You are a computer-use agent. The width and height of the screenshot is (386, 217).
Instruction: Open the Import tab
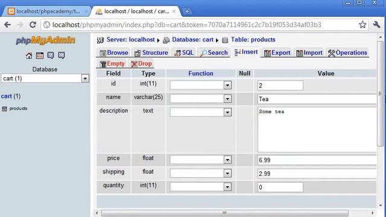click(x=309, y=52)
